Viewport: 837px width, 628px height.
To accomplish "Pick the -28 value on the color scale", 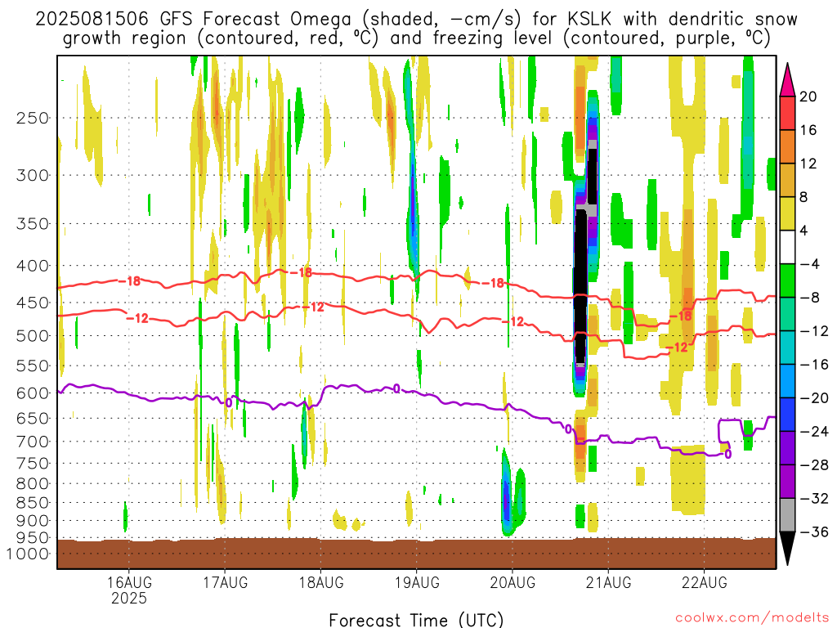I will (814, 465).
